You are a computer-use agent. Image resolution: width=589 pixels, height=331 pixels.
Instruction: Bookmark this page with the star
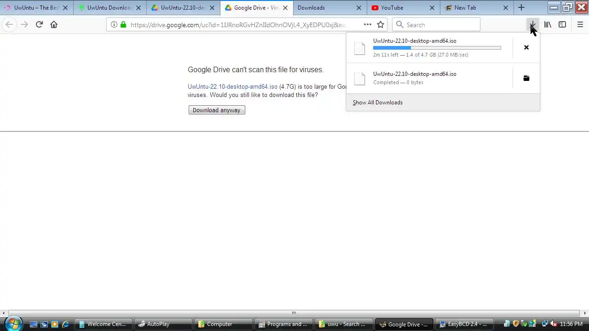(x=381, y=24)
